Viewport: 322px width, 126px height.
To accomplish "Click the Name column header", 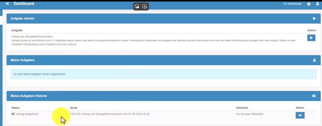I will (x=74, y=108).
